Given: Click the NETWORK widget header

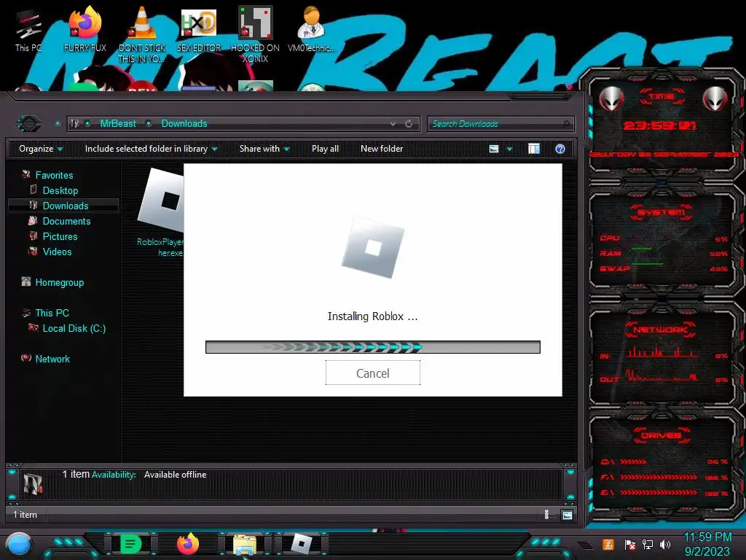Looking at the screenshot, I should pos(660,330).
